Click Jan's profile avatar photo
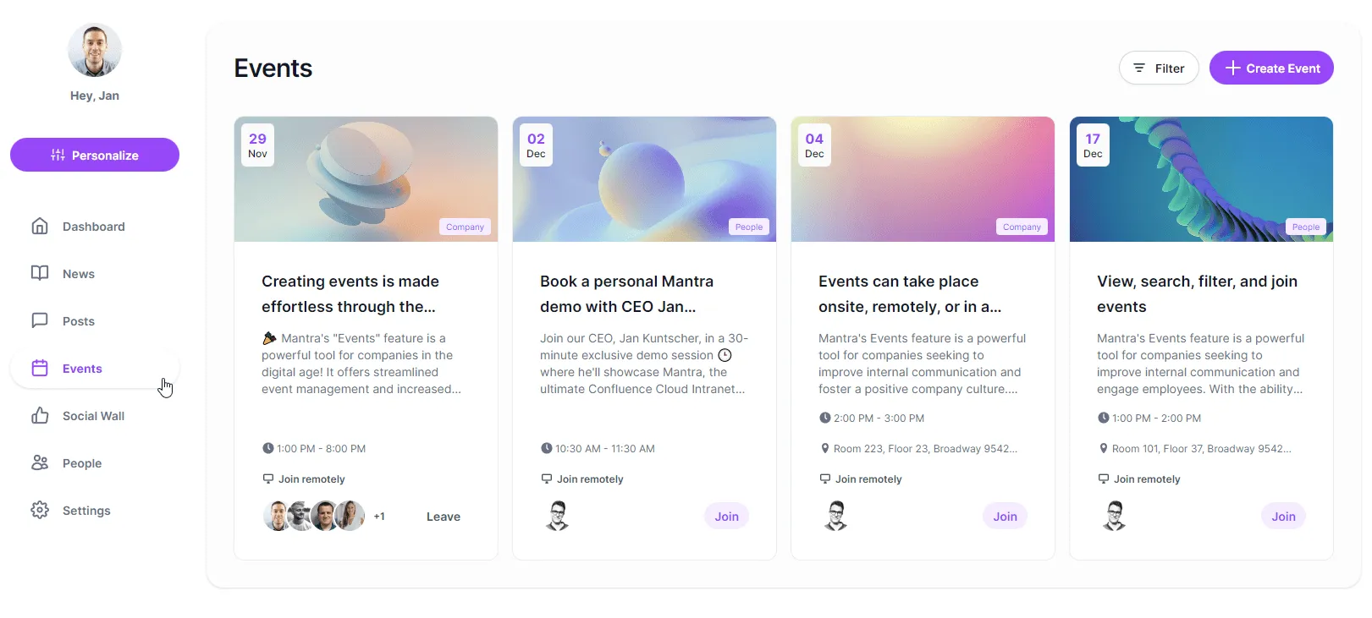The height and width of the screenshot is (618, 1372). point(95,50)
